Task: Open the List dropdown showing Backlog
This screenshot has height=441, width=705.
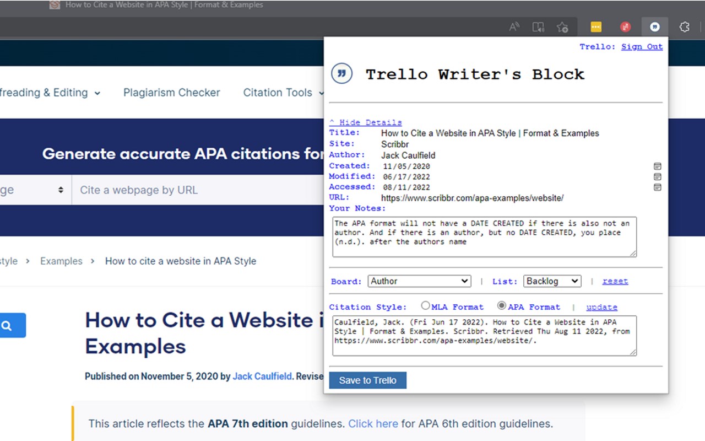Action: pos(552,281)
